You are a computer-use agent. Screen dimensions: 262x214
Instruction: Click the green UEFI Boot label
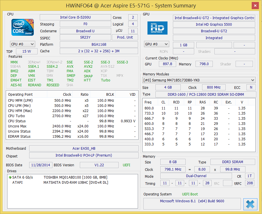pos(190,194)
